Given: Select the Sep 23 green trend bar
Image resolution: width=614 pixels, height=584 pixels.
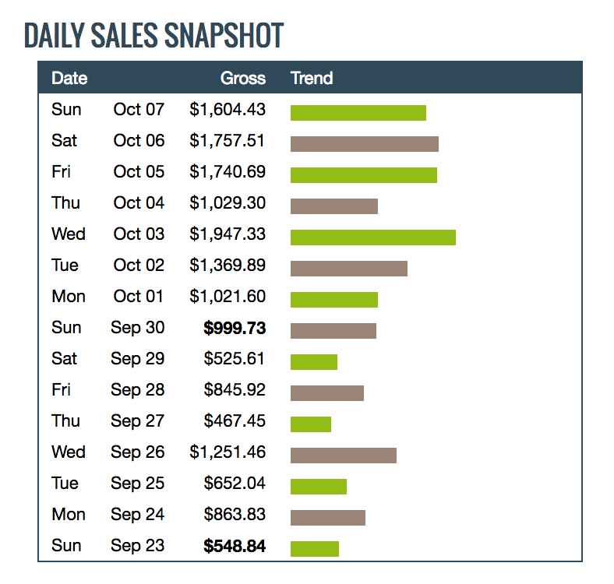Looking at the screenshot, I should pos(314,548).
